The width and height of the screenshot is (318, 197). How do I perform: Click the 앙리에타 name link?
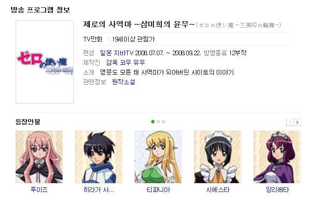tap(277, 190)
